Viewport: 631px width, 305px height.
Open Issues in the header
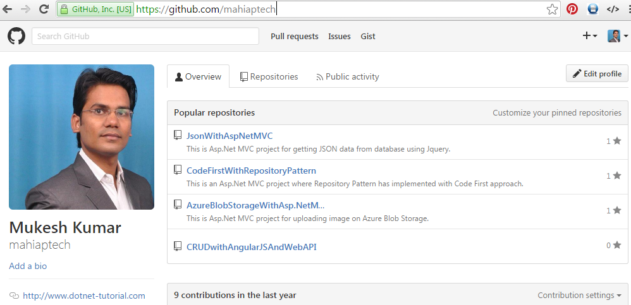[340, 36]
